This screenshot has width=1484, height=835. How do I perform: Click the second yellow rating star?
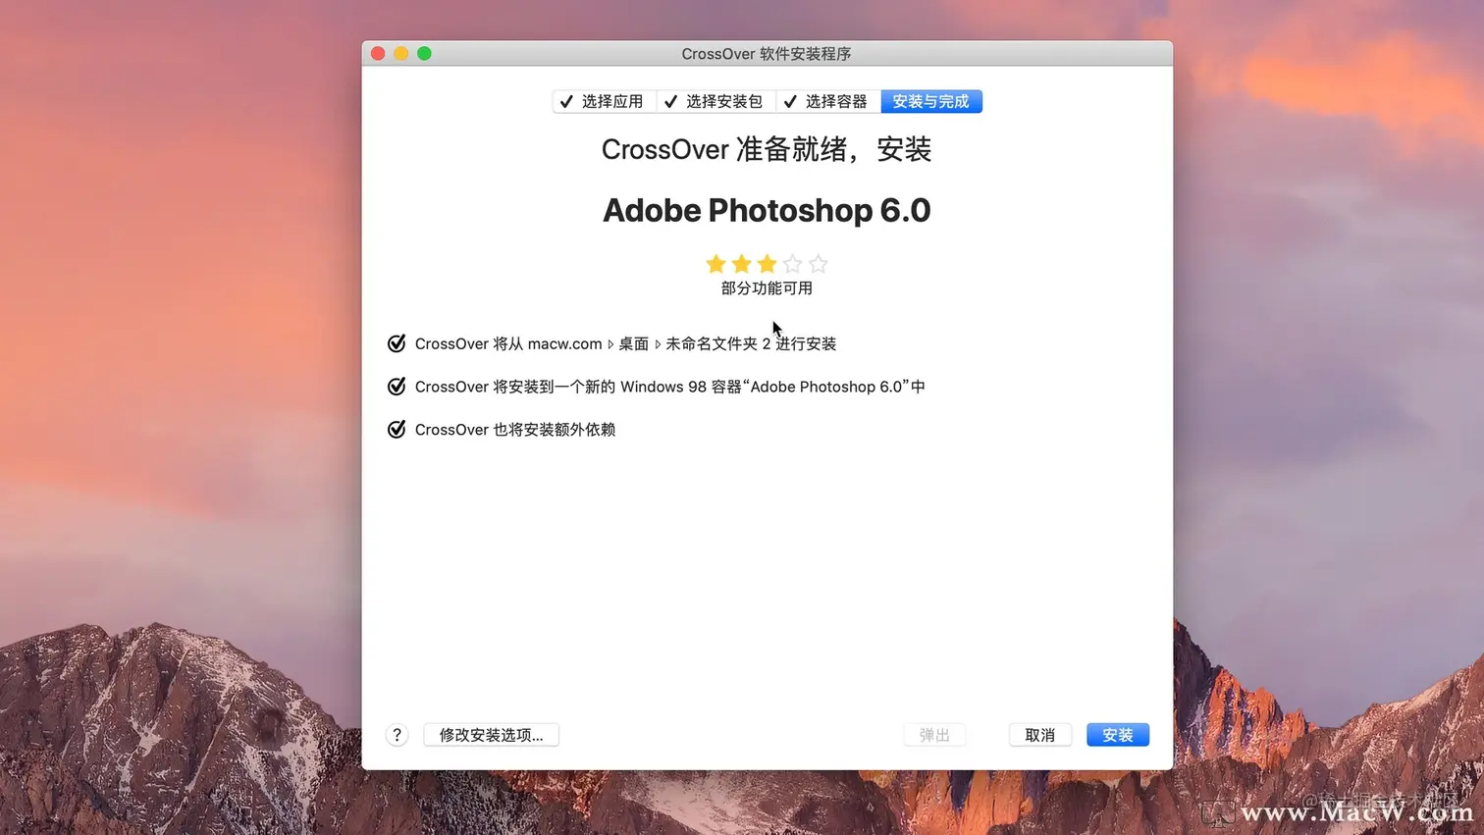[x=741, y=264]
